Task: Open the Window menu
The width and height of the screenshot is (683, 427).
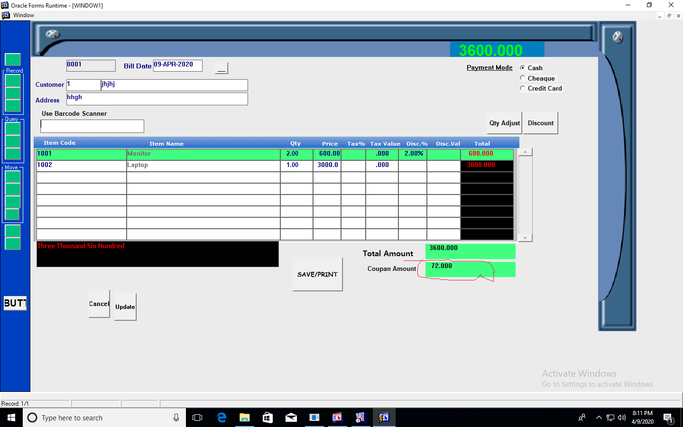Action: [24, 15]
